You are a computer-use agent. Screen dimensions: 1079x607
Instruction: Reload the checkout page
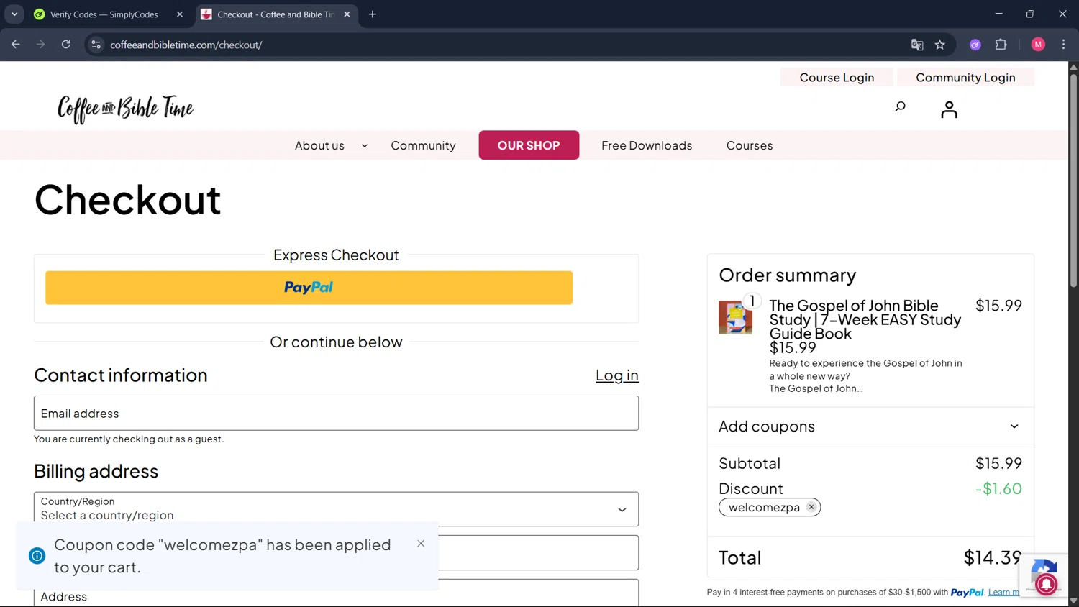tap(66, 45)
